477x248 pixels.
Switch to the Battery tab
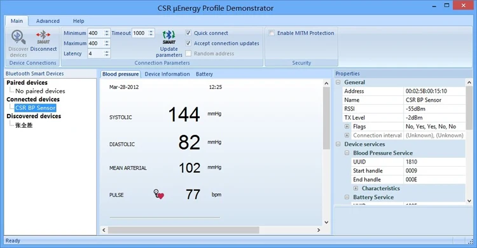click(x=204, y=74)
